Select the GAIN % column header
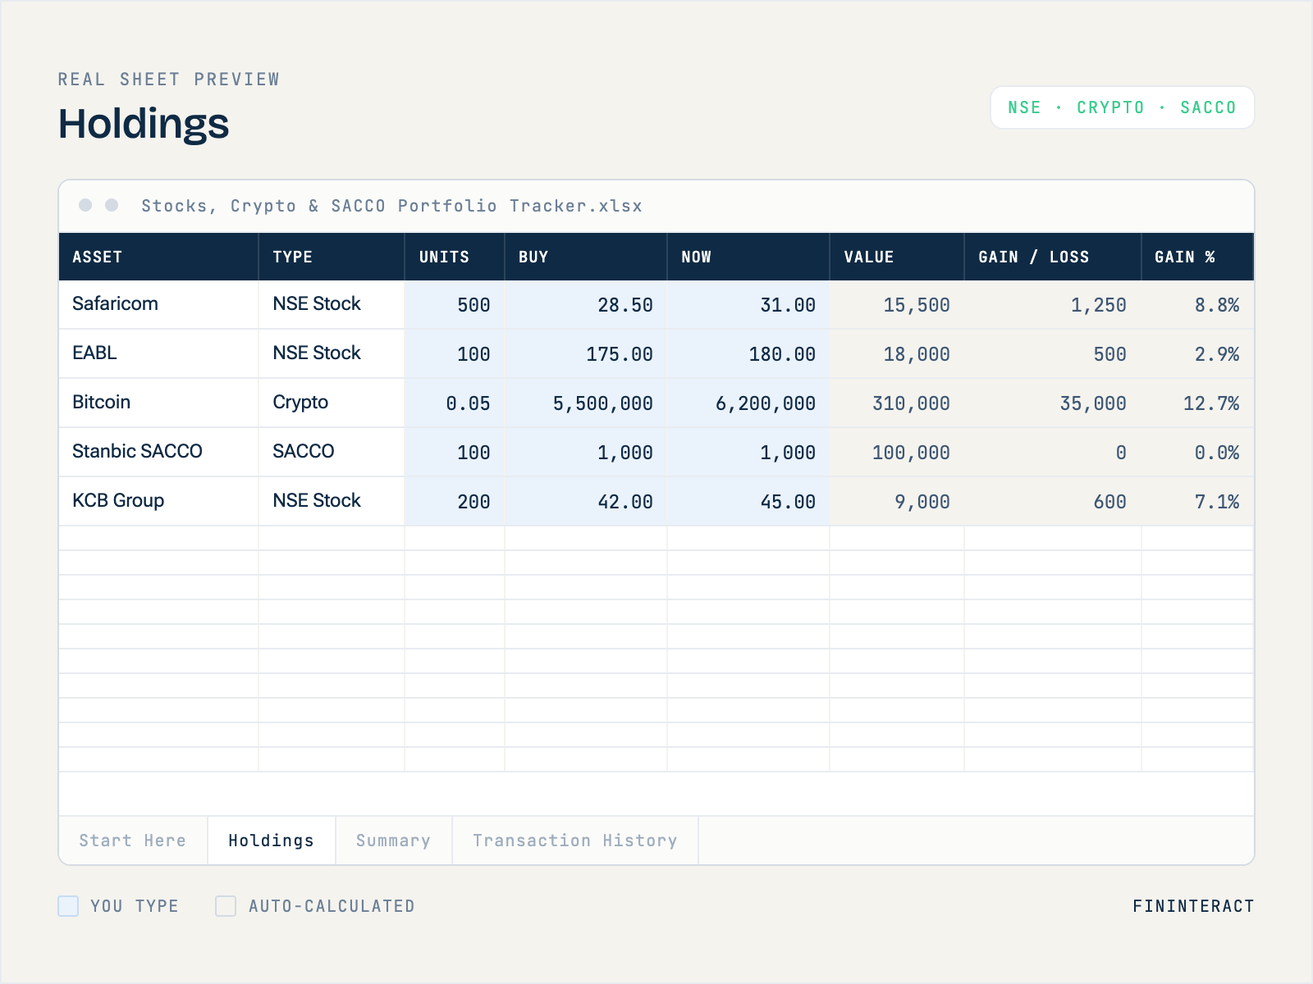1313x984 pixels. [x=1197, y=257]
